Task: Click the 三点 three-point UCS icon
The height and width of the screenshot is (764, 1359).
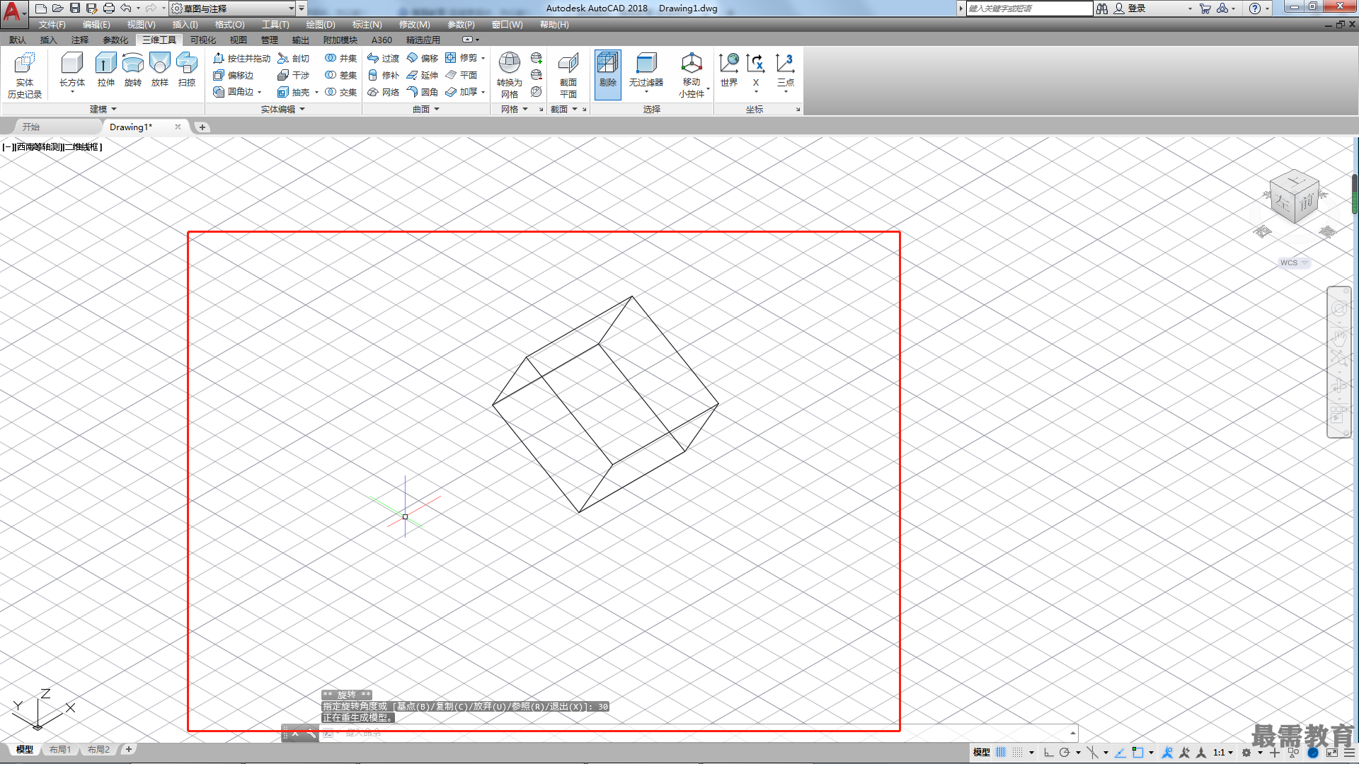Action: (786, 70)
